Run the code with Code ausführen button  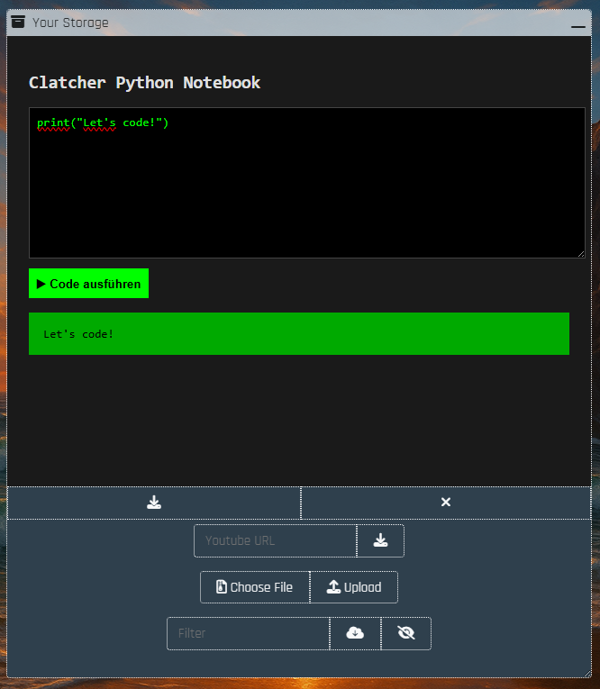[x=89, y=284]
